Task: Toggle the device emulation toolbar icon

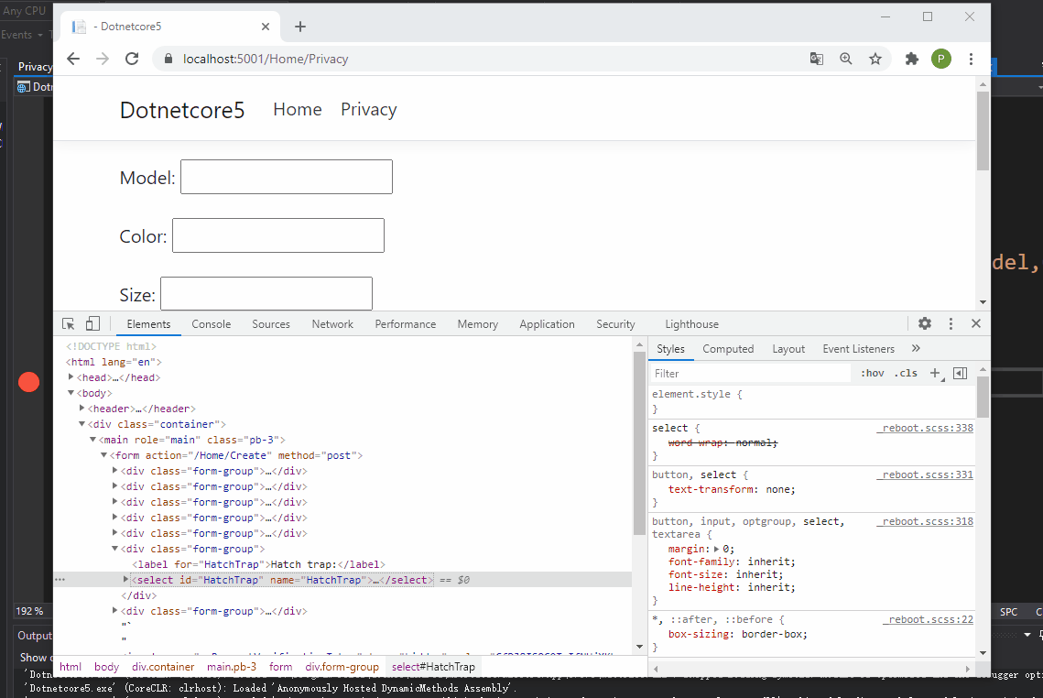Action: (x=92, y=323)
